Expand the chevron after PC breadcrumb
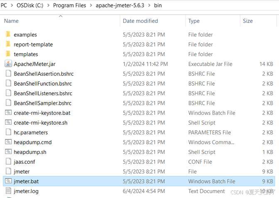The width and height of the screenshot is (279, 198). coord(12,5)
